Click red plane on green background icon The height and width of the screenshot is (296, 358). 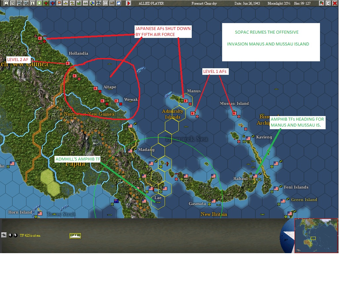pyautogui.click(x=46, y=3)
